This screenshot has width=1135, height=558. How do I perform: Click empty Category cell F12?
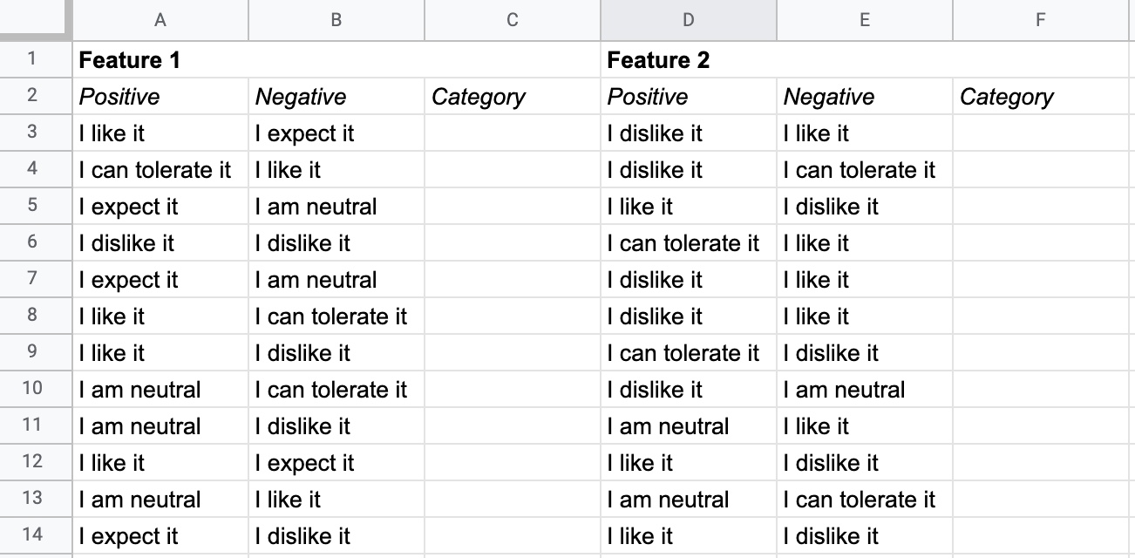pos(1041,463)
